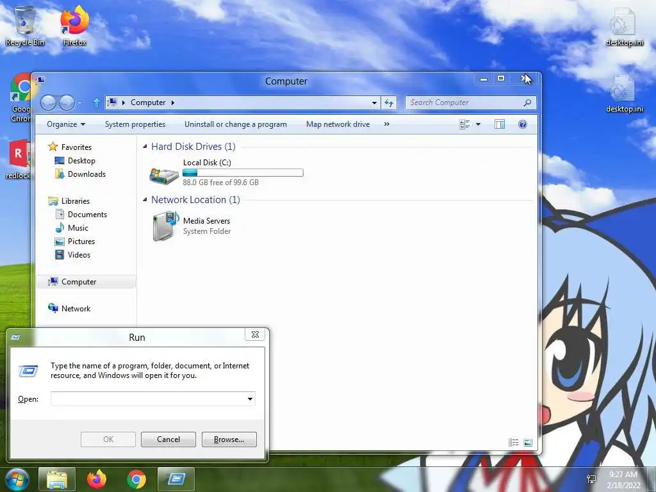
Task: Open System properties from the toolbar
Action: [135, 124]
